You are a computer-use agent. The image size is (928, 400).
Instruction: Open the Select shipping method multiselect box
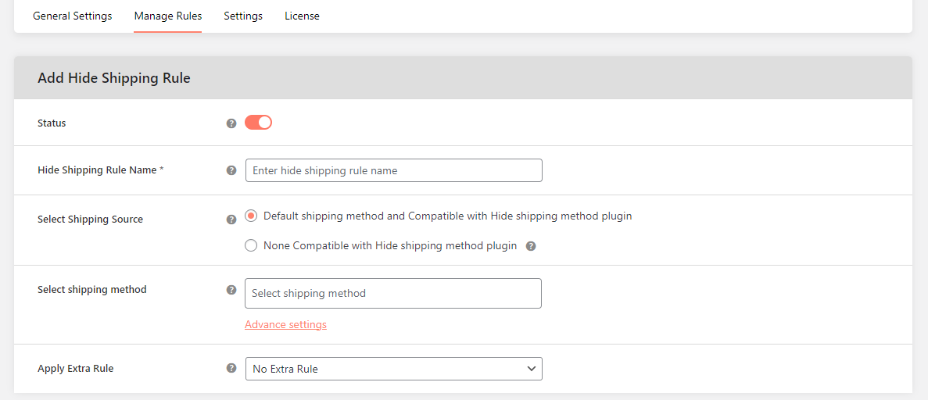(392, 293)
